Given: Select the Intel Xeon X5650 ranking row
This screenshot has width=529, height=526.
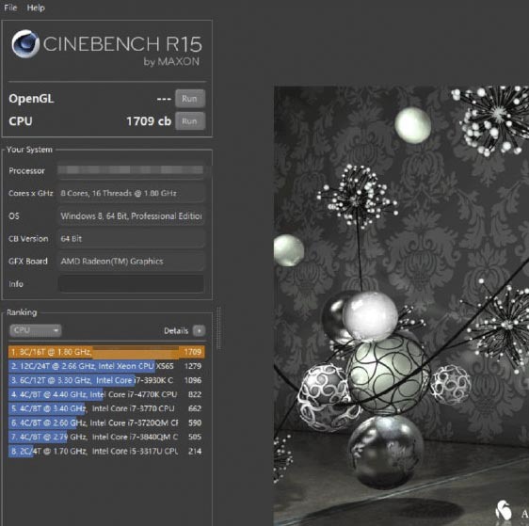Looking at the screenshot, I should (106, 366).
